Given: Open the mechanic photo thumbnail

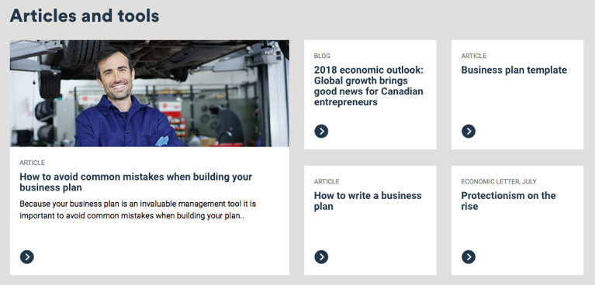Looking at the screenshot, I should 150,93.
